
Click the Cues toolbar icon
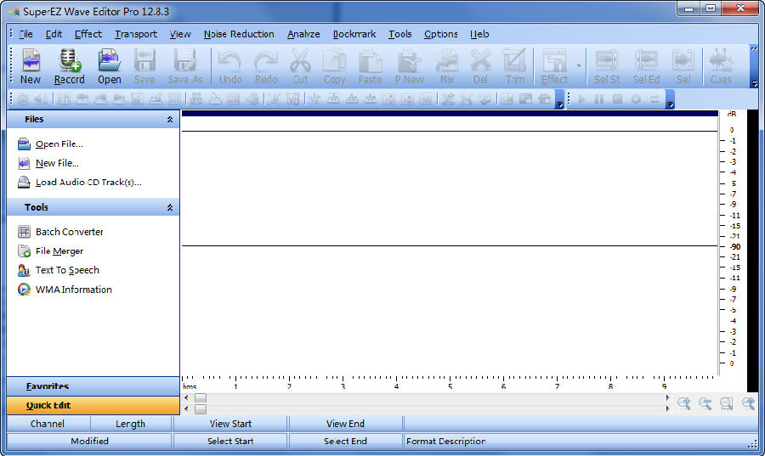721,67
